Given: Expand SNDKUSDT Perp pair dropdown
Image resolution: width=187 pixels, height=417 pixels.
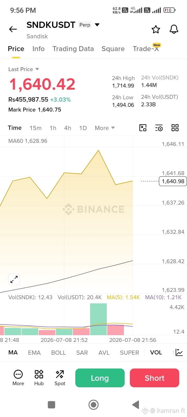Looking at the screenshot, I should click(97, 25).
